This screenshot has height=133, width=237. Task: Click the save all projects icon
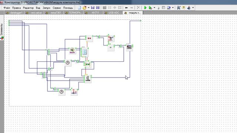(x=98, y=8)
